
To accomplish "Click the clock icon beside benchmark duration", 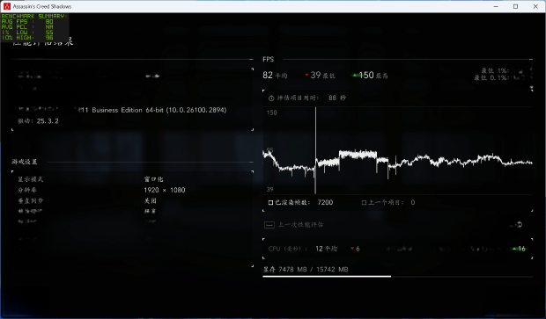I will (x=271, y=98).
